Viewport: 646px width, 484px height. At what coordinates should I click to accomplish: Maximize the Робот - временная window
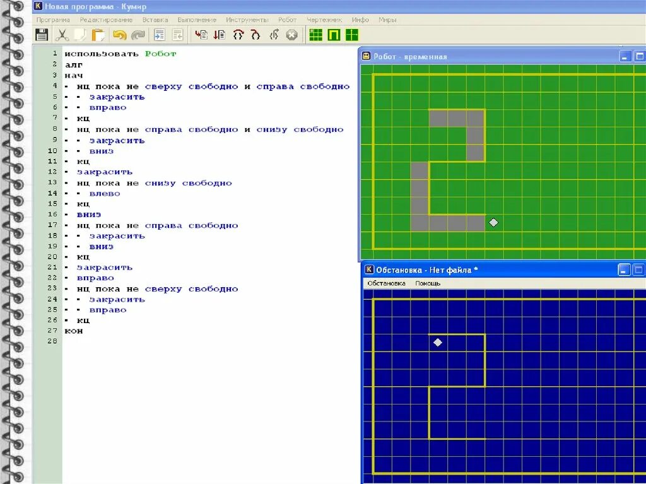pos(640,56)
